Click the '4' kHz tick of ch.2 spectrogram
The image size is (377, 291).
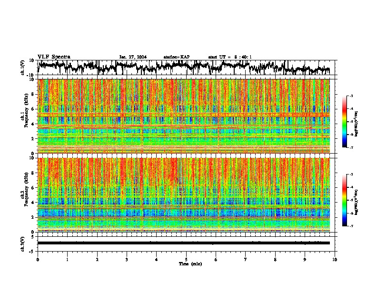tap(33, 203)
